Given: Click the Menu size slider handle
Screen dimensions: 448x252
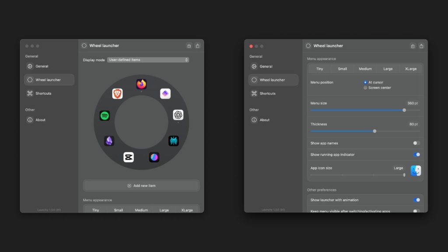Looking at the screenshot, I should (x=404, y=110).
